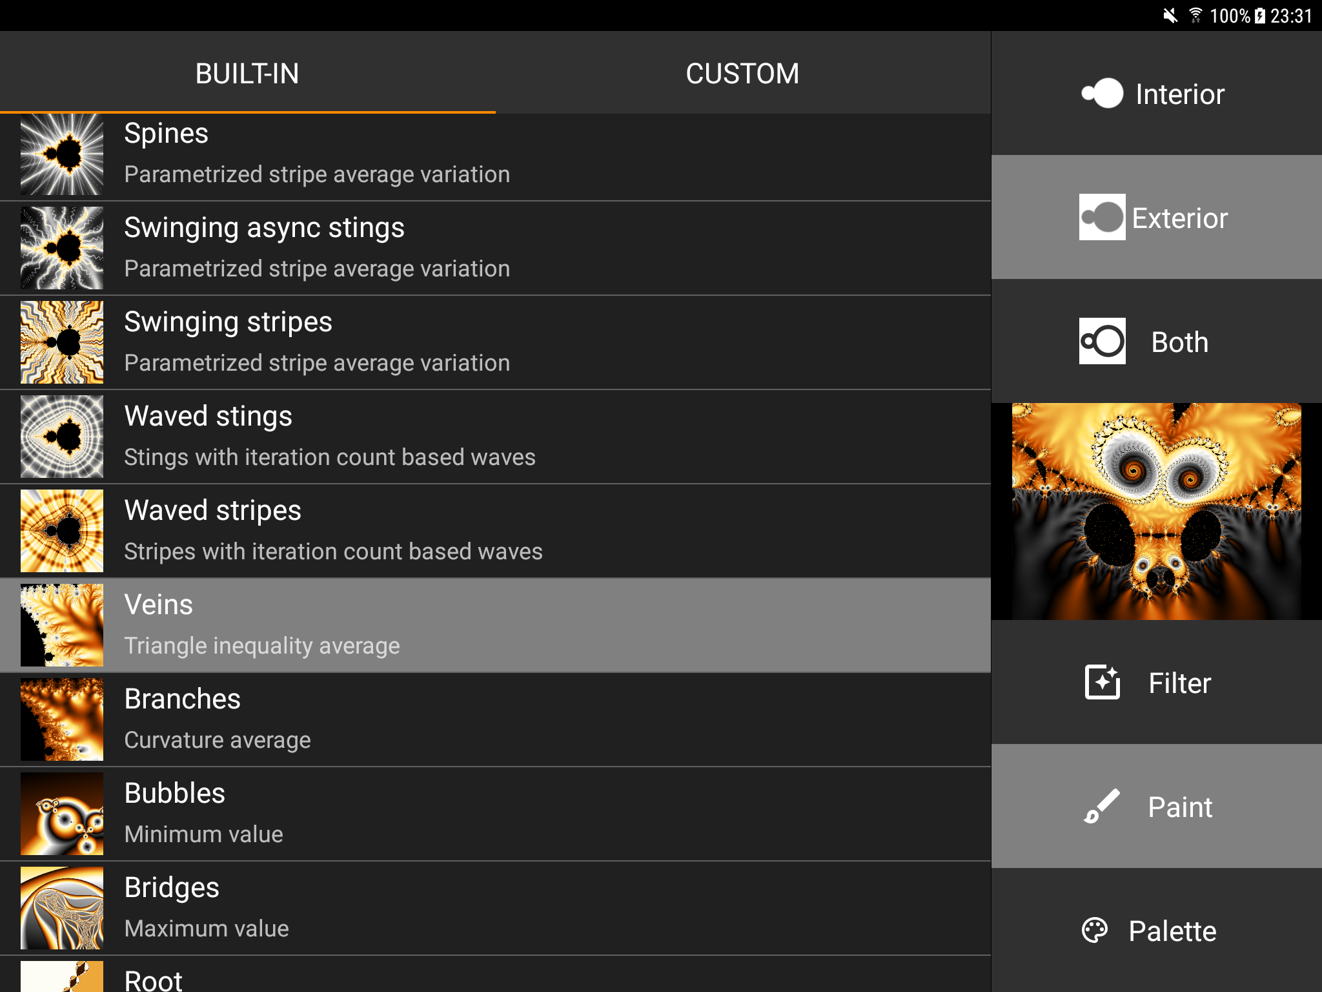1322x992 pixels.
Task: Click the Spines fractal thumbnail
Action: coord(61,155)
